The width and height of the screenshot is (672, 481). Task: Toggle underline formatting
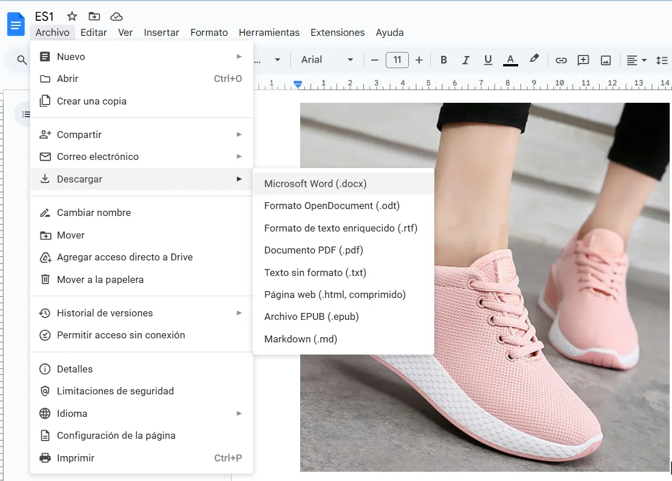pos(488,60)
